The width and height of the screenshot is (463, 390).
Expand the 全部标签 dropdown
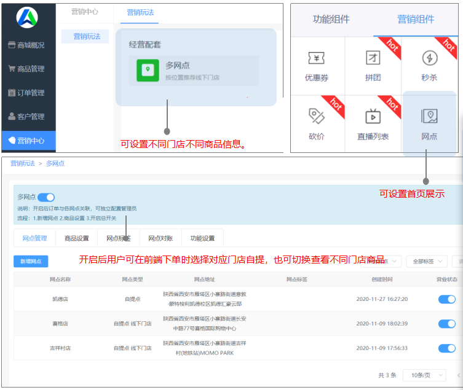(x=427, y=261)
